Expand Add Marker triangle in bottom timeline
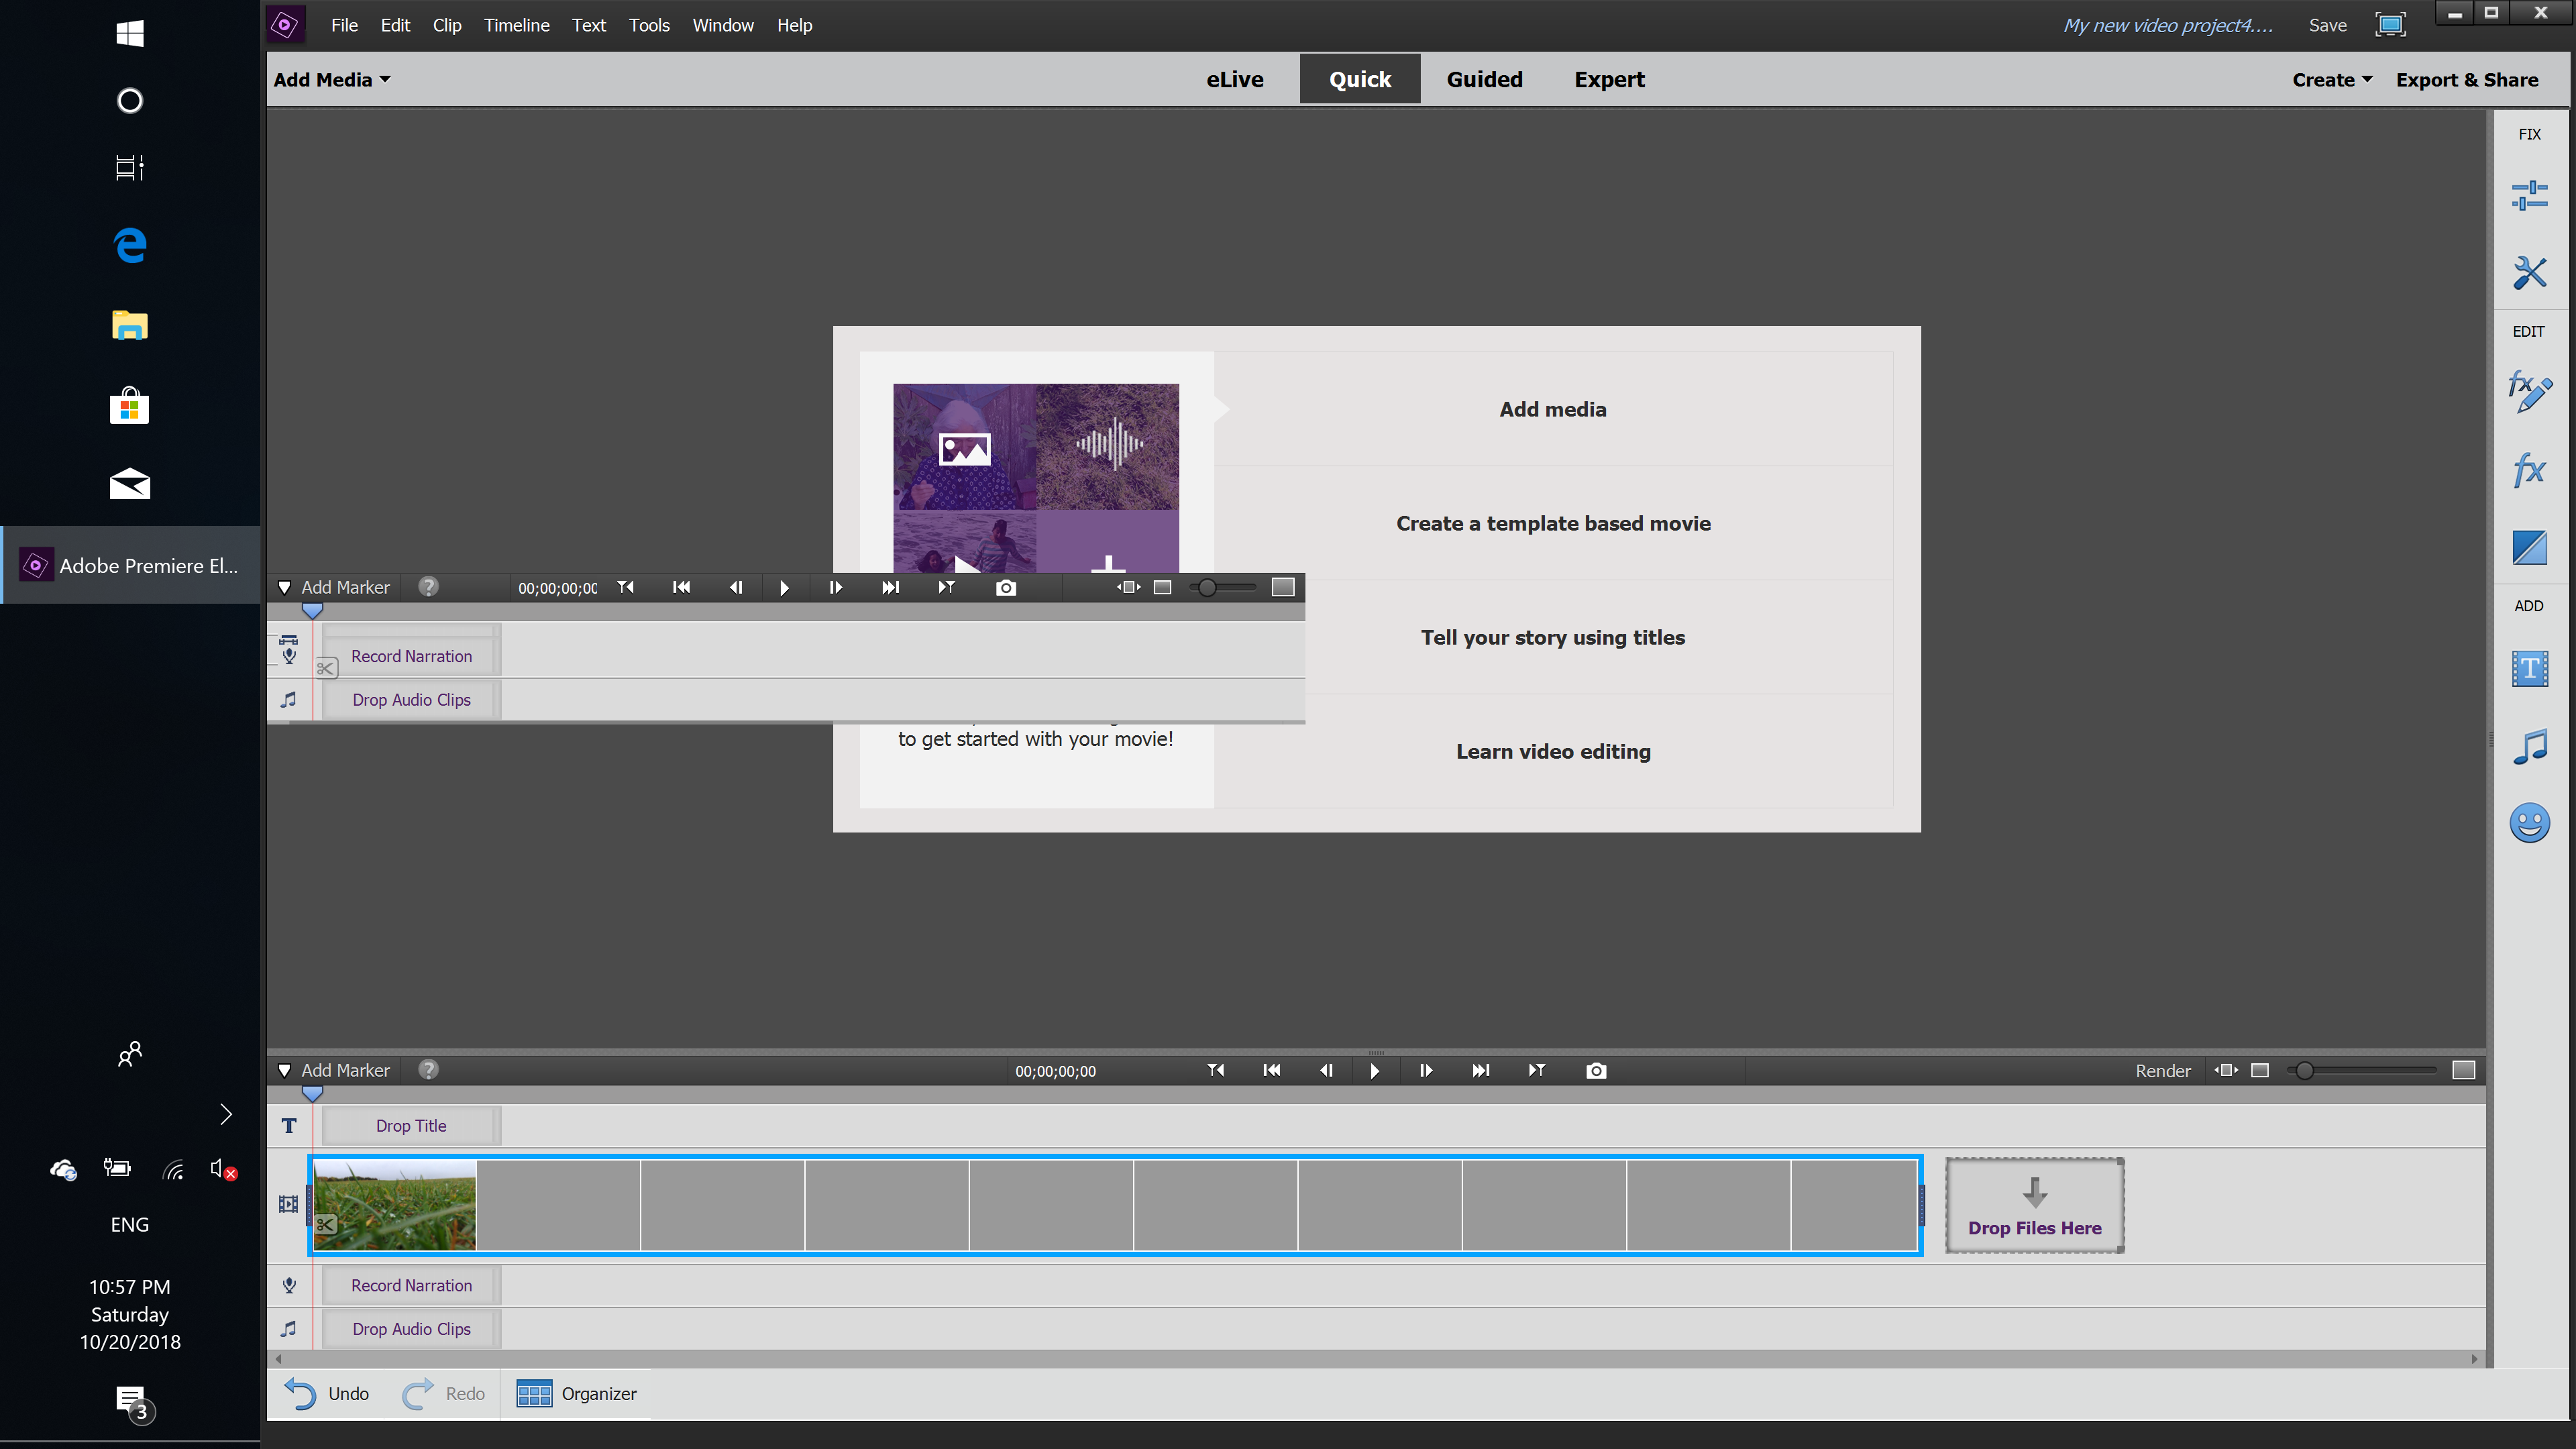 [284, 1070]
